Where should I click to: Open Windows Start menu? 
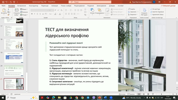point(3,98)
